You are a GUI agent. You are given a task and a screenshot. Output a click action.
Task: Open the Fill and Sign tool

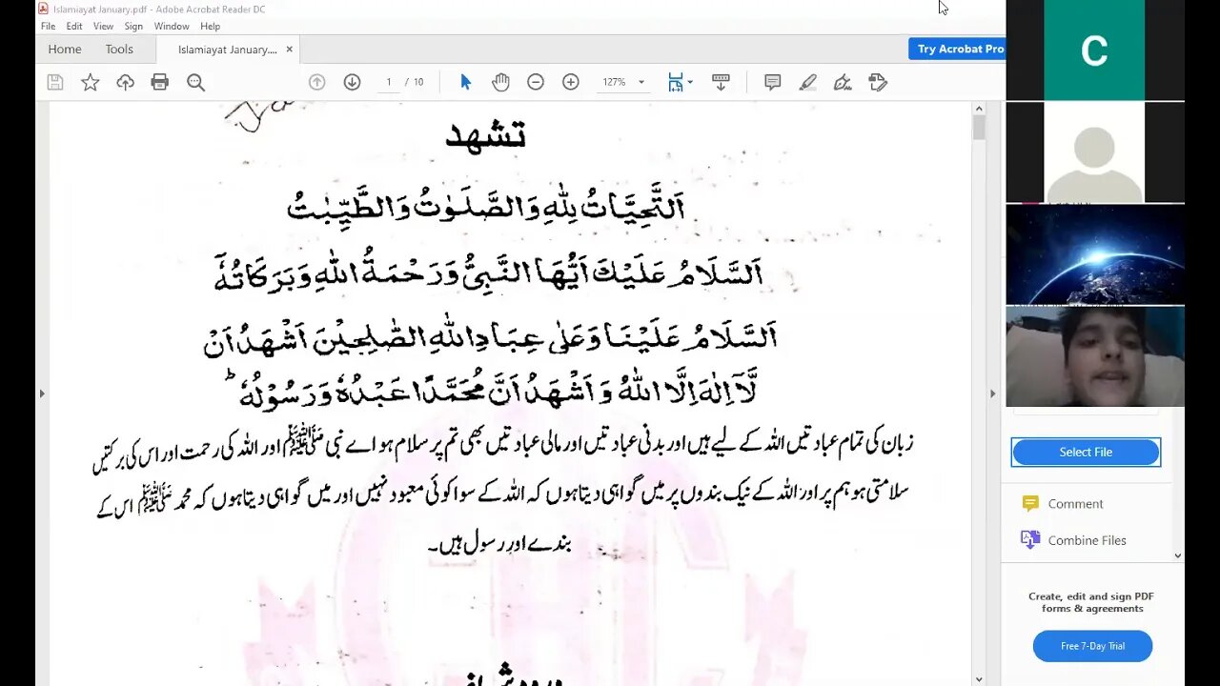coord(843,82)
